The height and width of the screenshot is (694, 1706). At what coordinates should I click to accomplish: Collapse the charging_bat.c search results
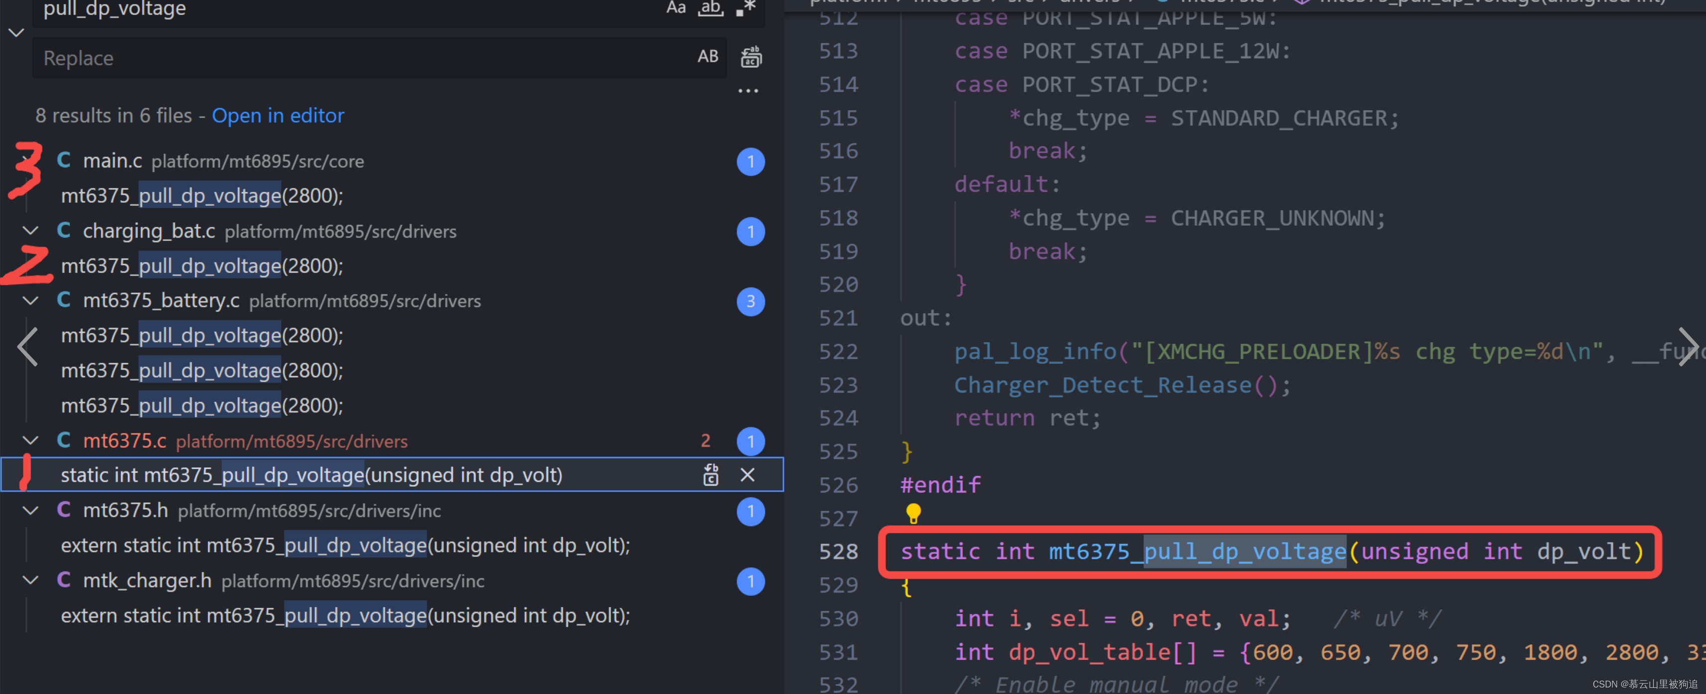30,231
